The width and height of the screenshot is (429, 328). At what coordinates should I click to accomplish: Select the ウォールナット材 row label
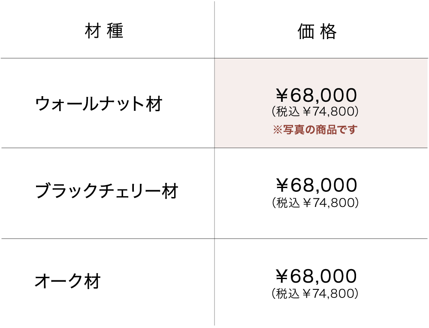click(99, 104)
